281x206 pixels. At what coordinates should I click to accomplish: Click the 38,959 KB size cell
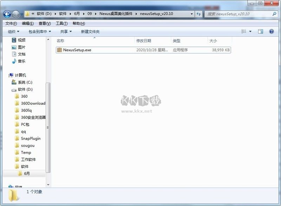(221, 50)
